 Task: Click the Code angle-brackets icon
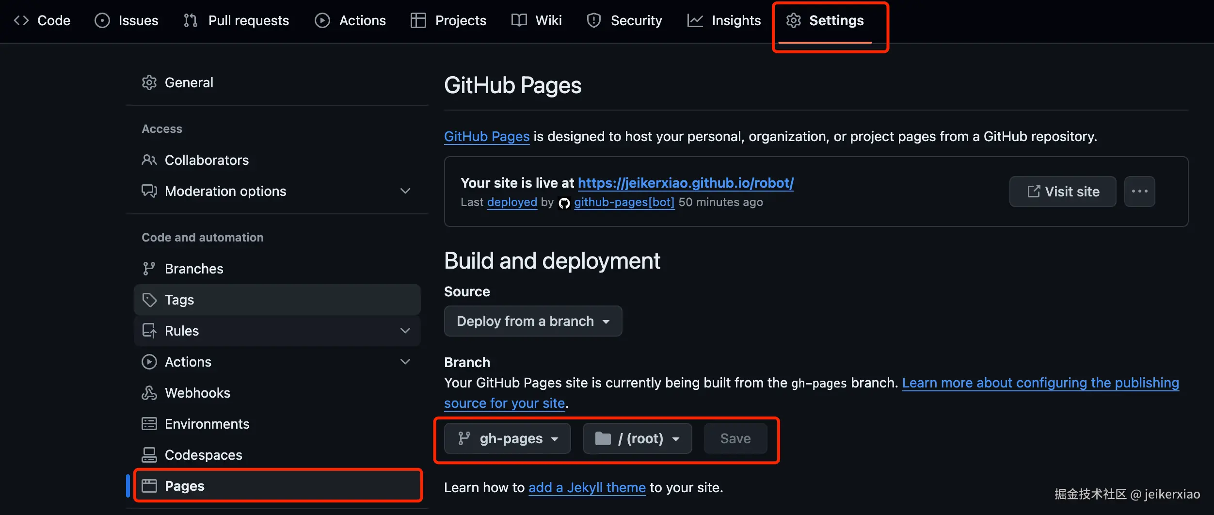(x=21, y=20)
